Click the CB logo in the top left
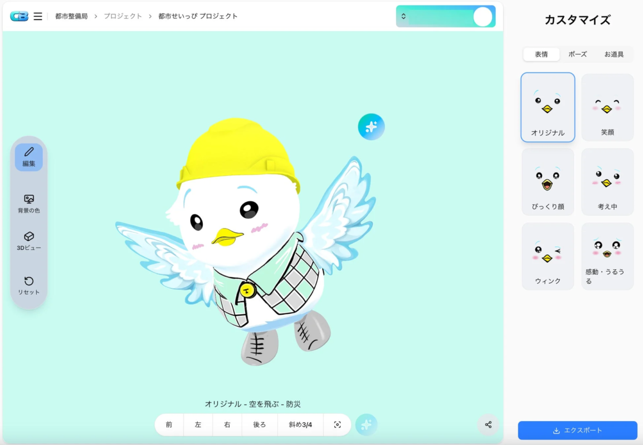 coord(20,16)
